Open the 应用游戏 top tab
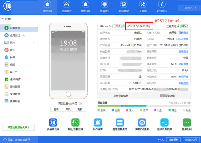Screen dimensions: 201x143 tap(67, 7)
